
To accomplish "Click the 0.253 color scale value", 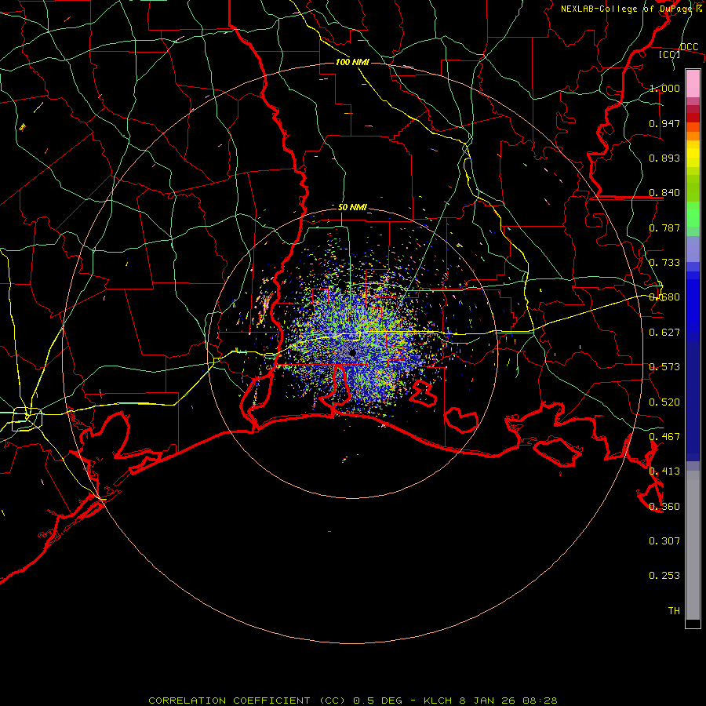I will click(664, 576).
